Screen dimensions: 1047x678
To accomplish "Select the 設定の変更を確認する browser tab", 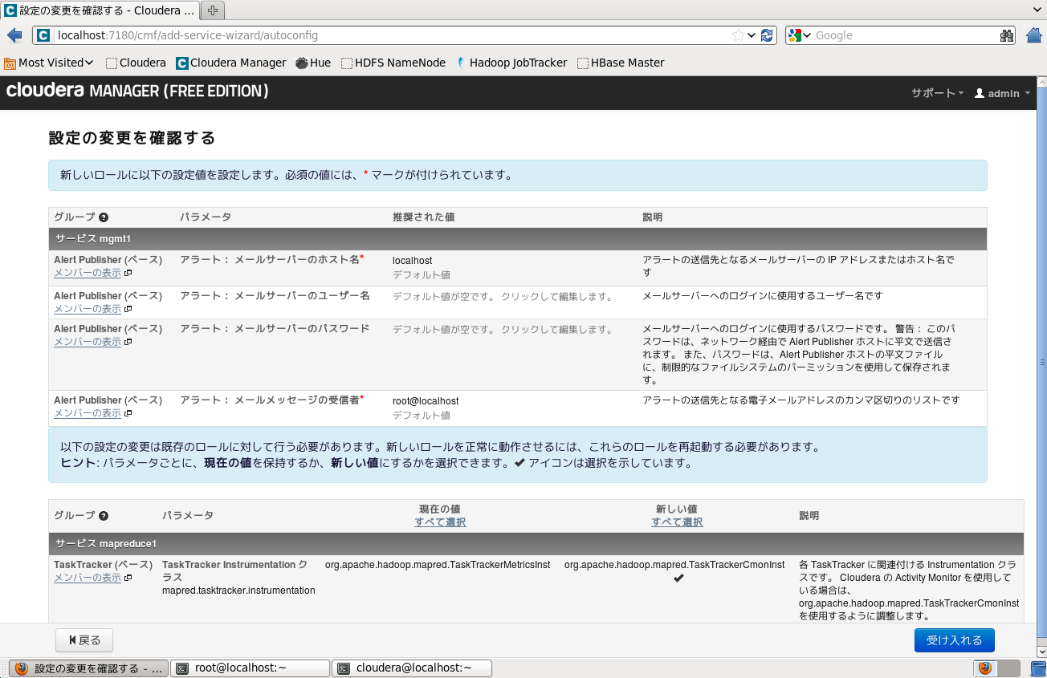I will [99, 10].
